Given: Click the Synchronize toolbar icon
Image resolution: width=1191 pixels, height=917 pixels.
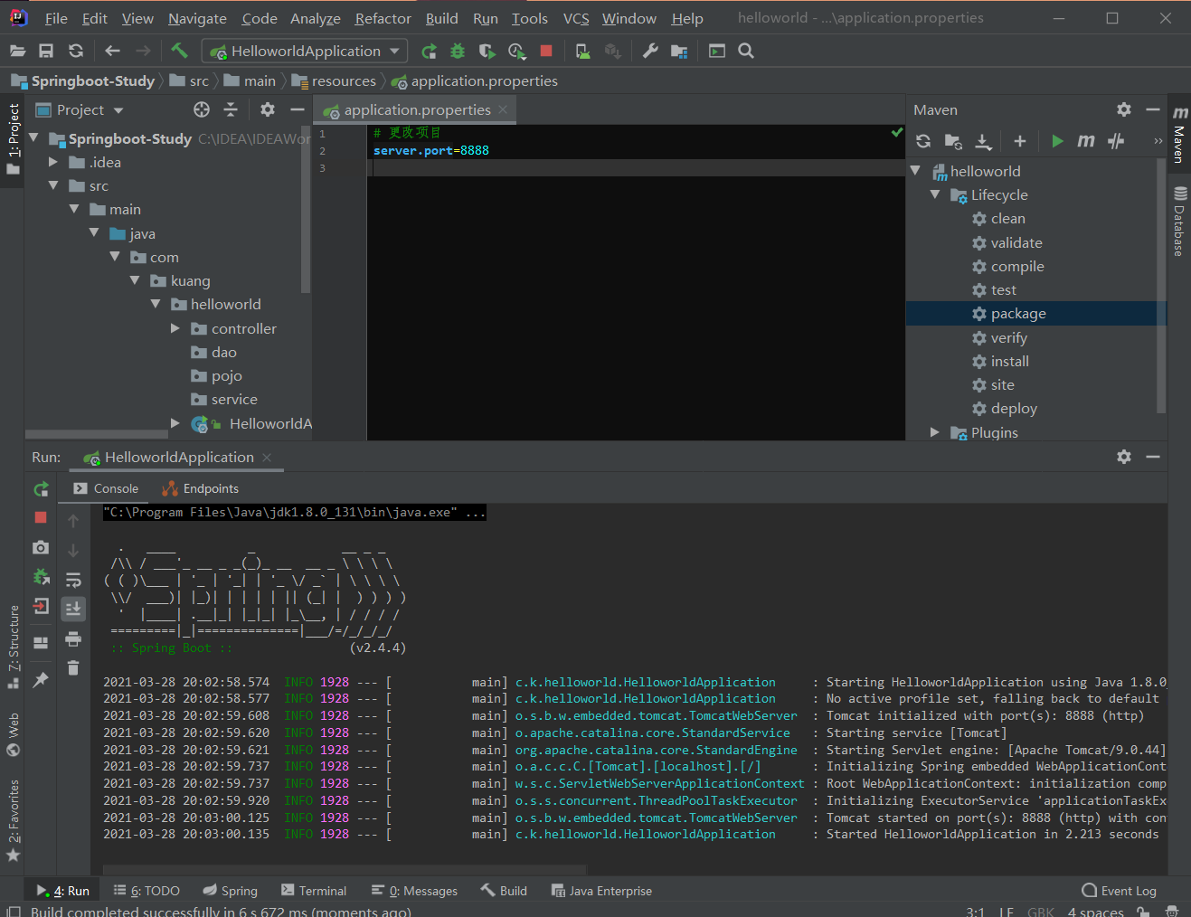Looking at the screenshot, I should (76, 52).
